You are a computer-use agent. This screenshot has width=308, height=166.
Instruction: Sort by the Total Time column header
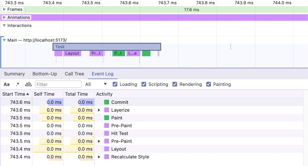pos(76,94)
